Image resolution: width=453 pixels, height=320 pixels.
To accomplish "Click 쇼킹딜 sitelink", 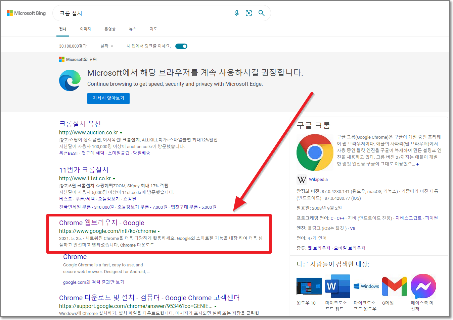I will [130, 199].
